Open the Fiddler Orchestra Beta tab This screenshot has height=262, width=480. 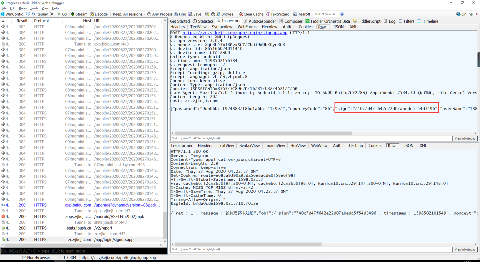pos(328,21)
